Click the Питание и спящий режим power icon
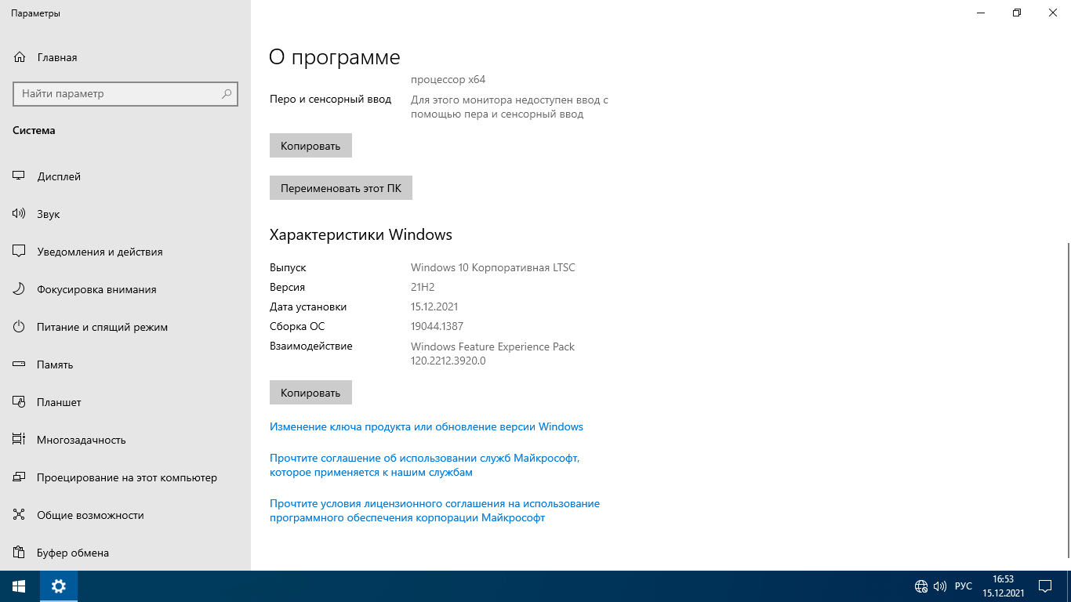This screenshot has height=602, width=1071. point(20,327)
